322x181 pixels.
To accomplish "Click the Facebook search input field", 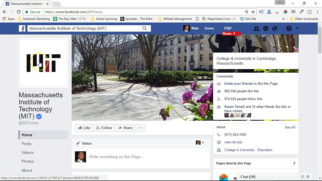I will point(83,28).
